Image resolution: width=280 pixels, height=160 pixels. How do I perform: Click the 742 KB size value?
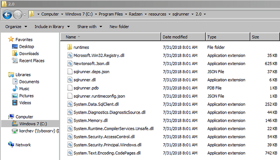[x=271, y=153]
